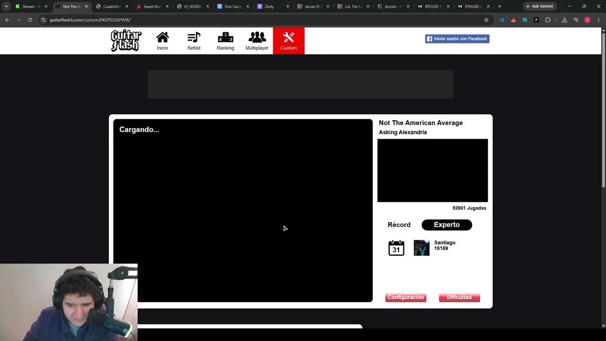Select the Experto difficulty pill

tap(447, 225)
